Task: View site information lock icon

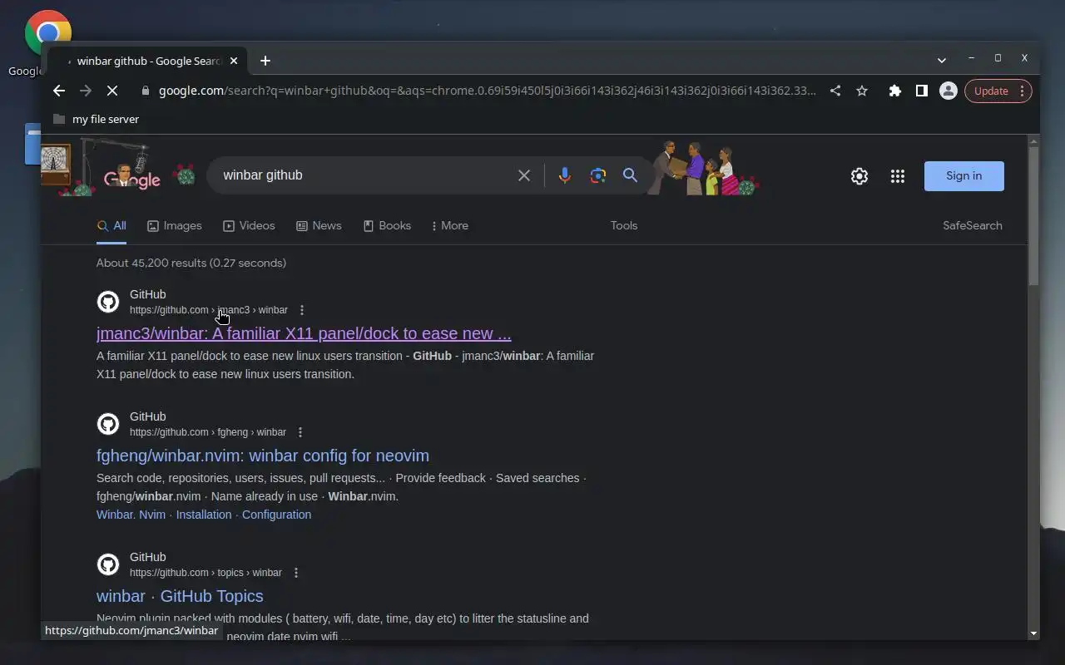Action: [146, 91]
